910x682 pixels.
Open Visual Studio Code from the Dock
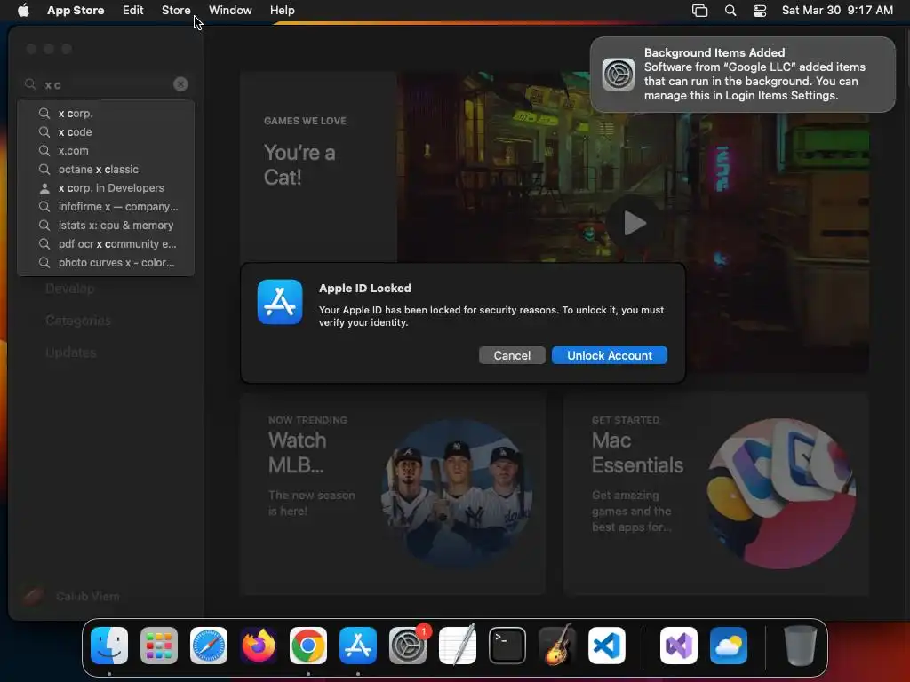[x=607, y=646]
